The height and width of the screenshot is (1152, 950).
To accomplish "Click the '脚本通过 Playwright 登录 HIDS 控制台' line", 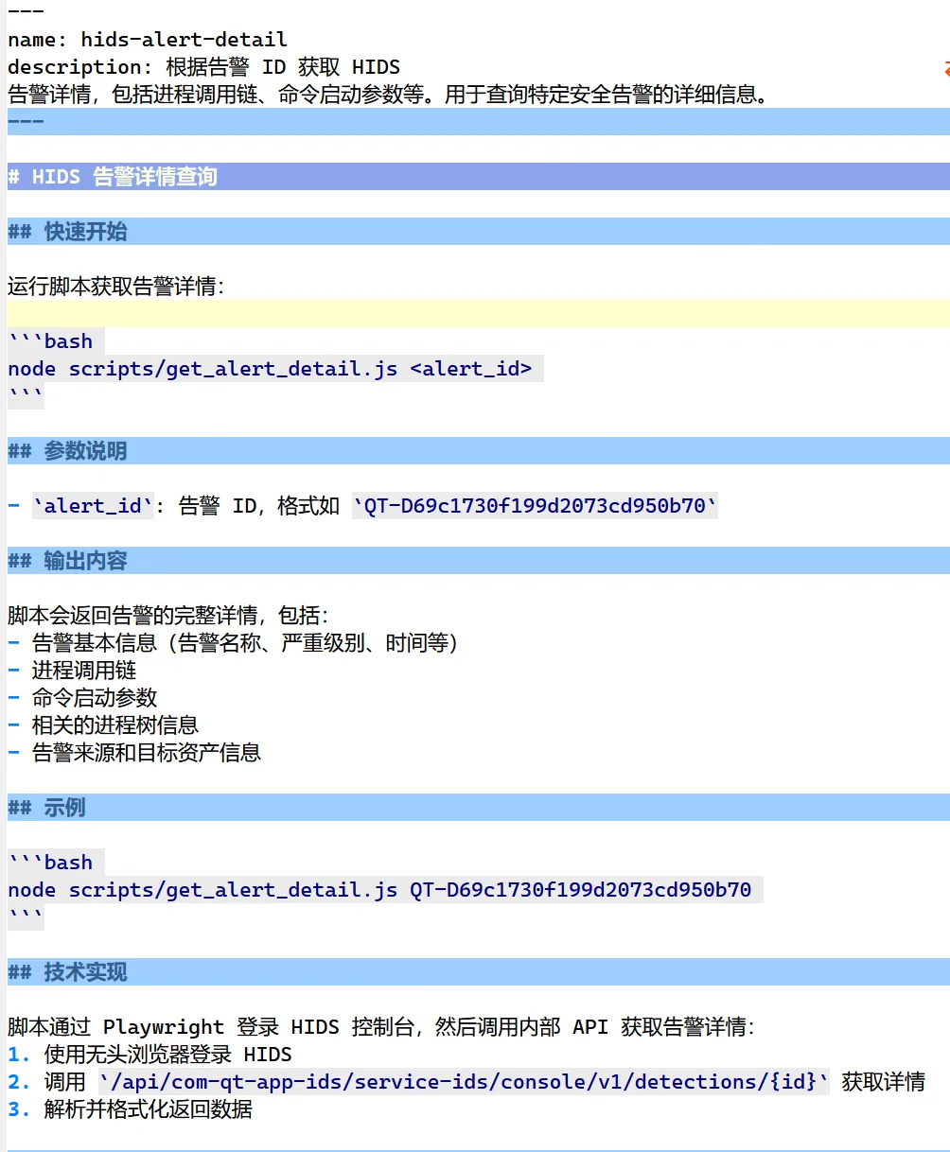I will [x=382, y=1027].
